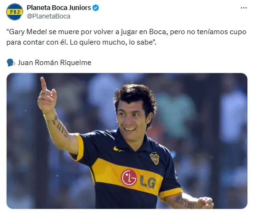Image resolution: width=254 pixels, height=215 pixels.
Task: Select the Juan Román Riquelme attribution text
Action: 55,63
